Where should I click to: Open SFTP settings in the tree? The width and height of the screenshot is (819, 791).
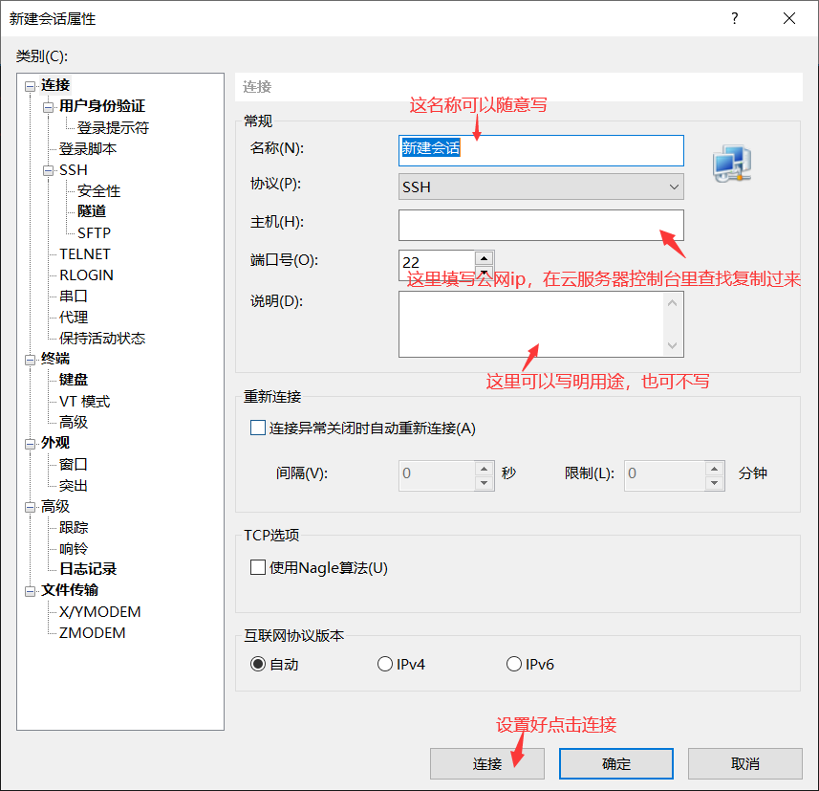point(92,232)
